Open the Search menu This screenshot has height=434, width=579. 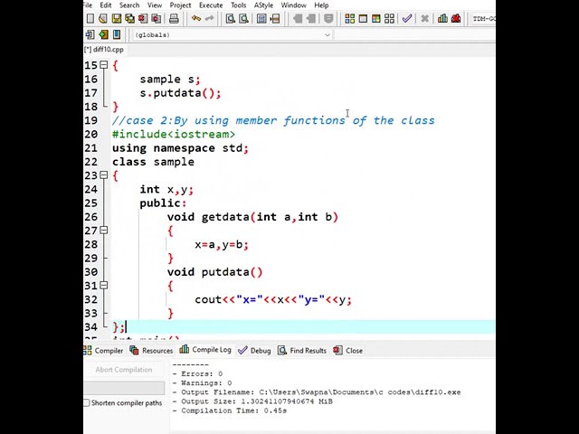point(129,5)
